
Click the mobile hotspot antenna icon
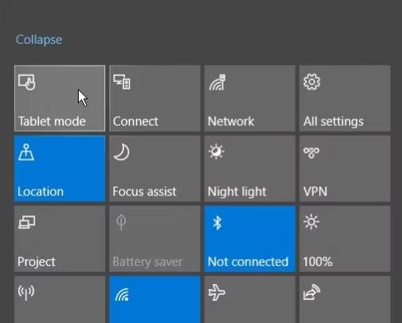pyautogui.click(x=27, y=292)
